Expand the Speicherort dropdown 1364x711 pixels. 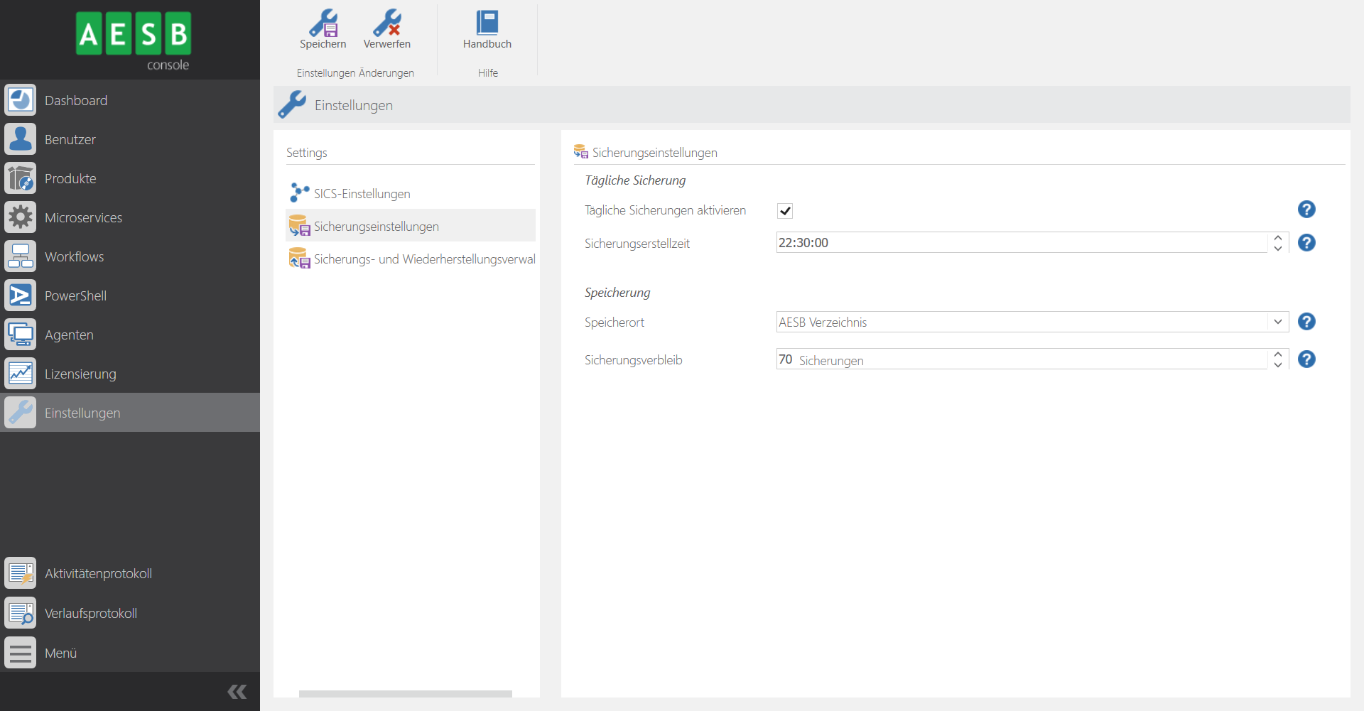click(x=1277, y=322)
